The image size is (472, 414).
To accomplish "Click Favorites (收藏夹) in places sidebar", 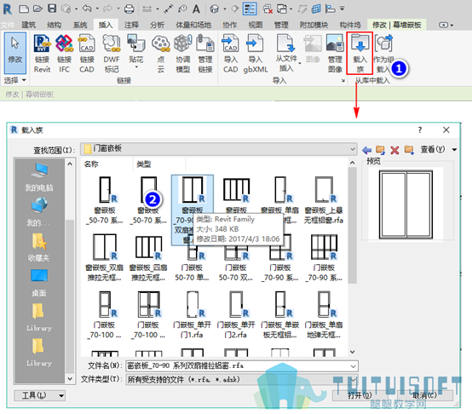I will coord(39,247).
